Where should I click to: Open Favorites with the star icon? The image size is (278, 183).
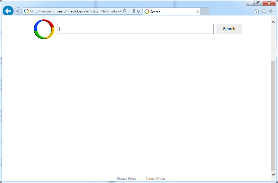(264, 11)
